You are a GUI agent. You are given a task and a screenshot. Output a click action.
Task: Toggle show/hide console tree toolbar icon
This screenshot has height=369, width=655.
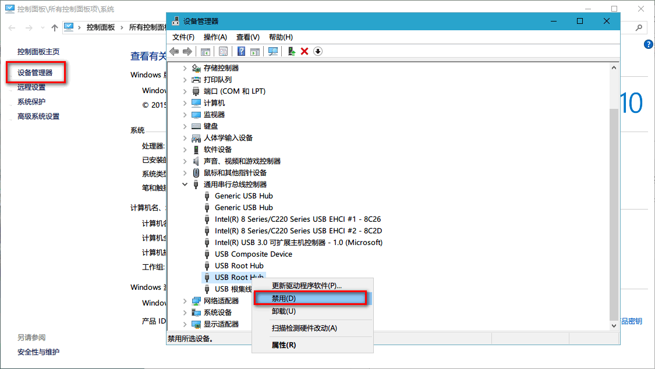click(205, 51)
